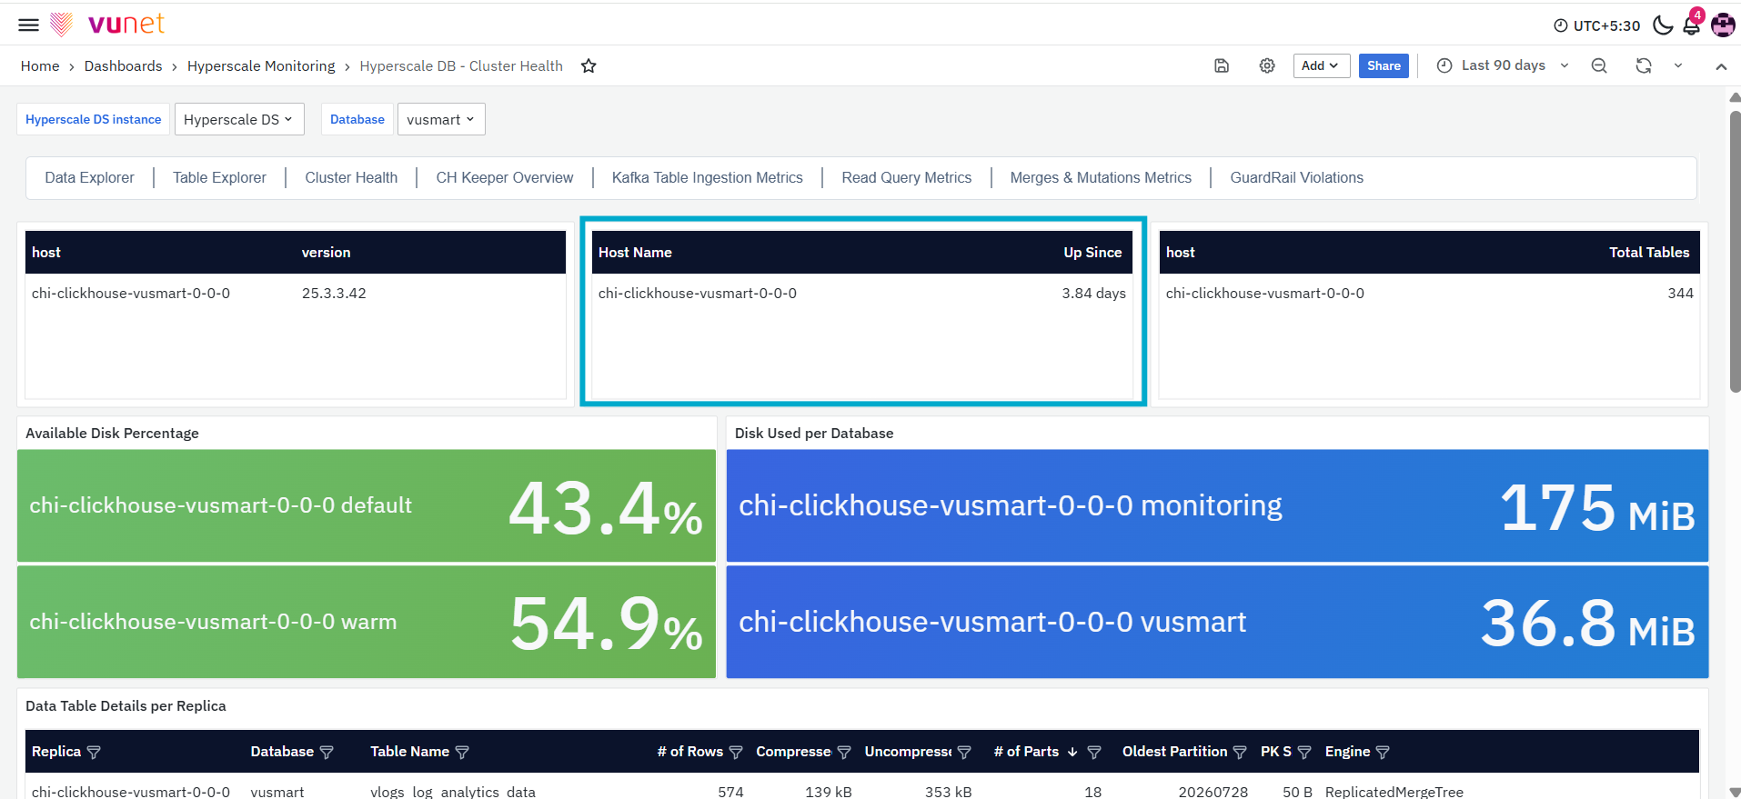Filter the Oldest Partition column
1741x799 pixels.
(1240, 753)
